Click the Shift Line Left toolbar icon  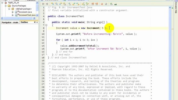click(x=93, y=4)
